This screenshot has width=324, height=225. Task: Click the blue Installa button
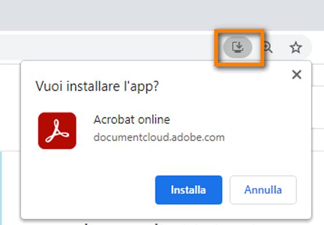(x=189, y=190)
